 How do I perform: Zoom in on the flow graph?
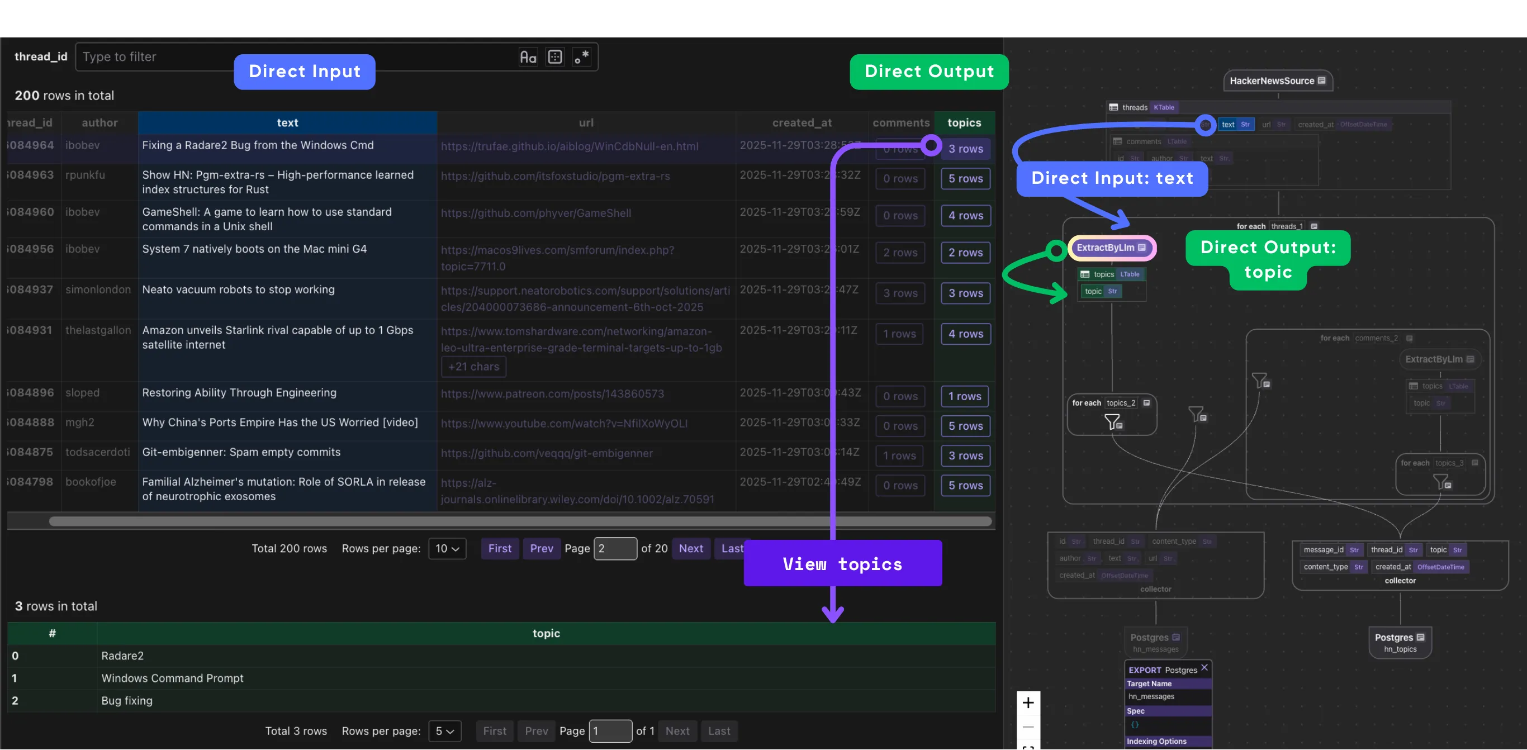tap(1028, 702)
